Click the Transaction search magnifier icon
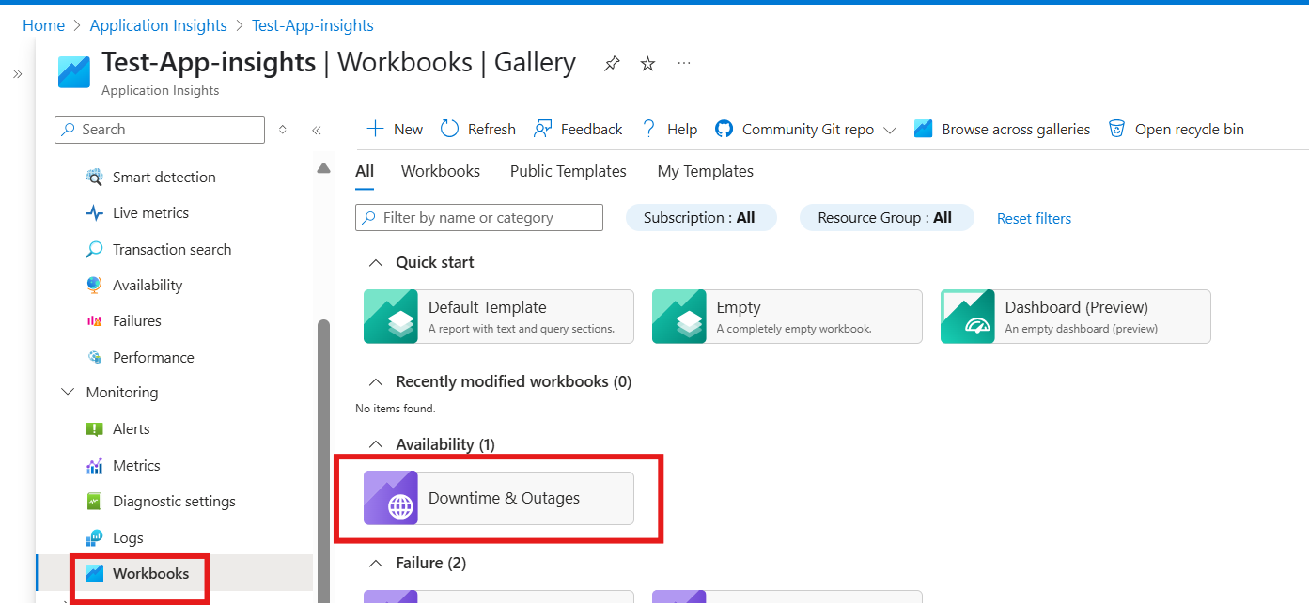This screenshot has height=605, width=1309. (x=94, y=249)
